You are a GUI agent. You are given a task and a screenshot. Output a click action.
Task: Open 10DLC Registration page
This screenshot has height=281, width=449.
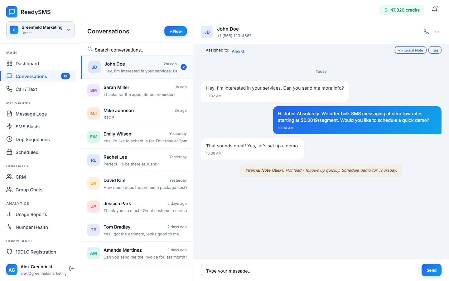(x=38, y=252)
